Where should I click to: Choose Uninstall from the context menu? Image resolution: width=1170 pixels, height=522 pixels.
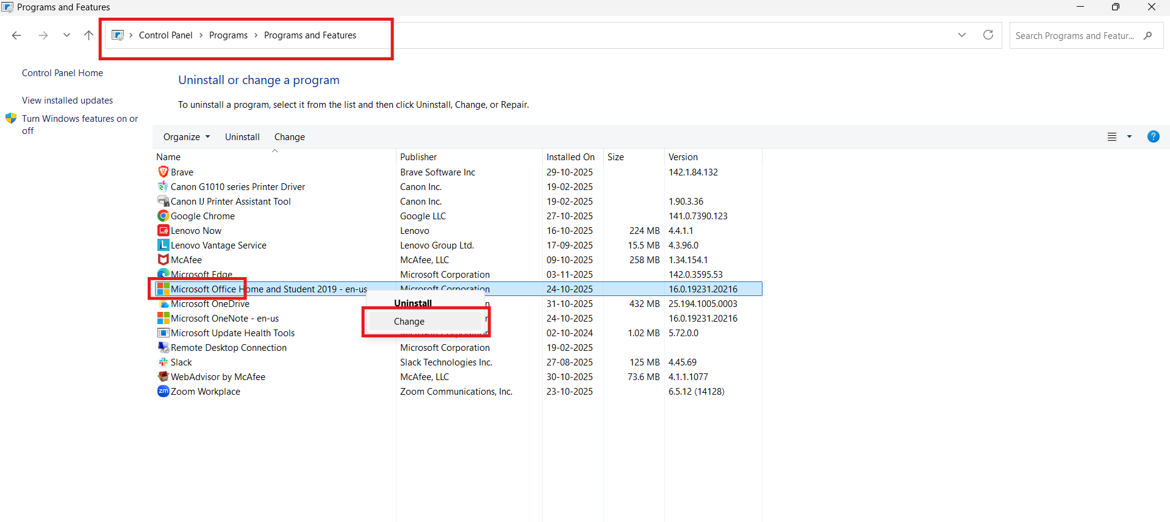coord(413,303)
